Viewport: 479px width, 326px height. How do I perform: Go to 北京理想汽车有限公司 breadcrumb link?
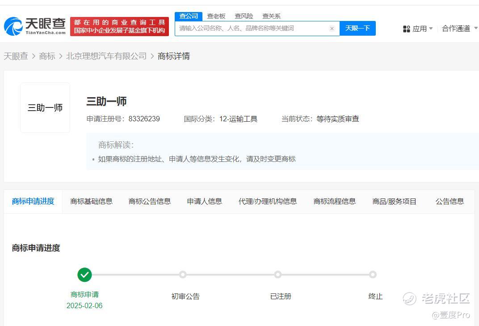(x=106, y=56)
